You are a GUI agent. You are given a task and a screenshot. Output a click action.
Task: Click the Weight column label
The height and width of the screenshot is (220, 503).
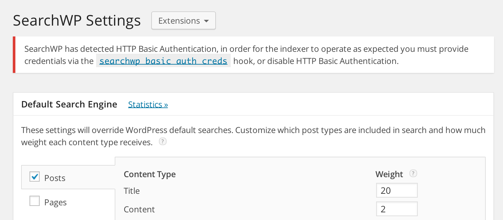pos(389,174)
